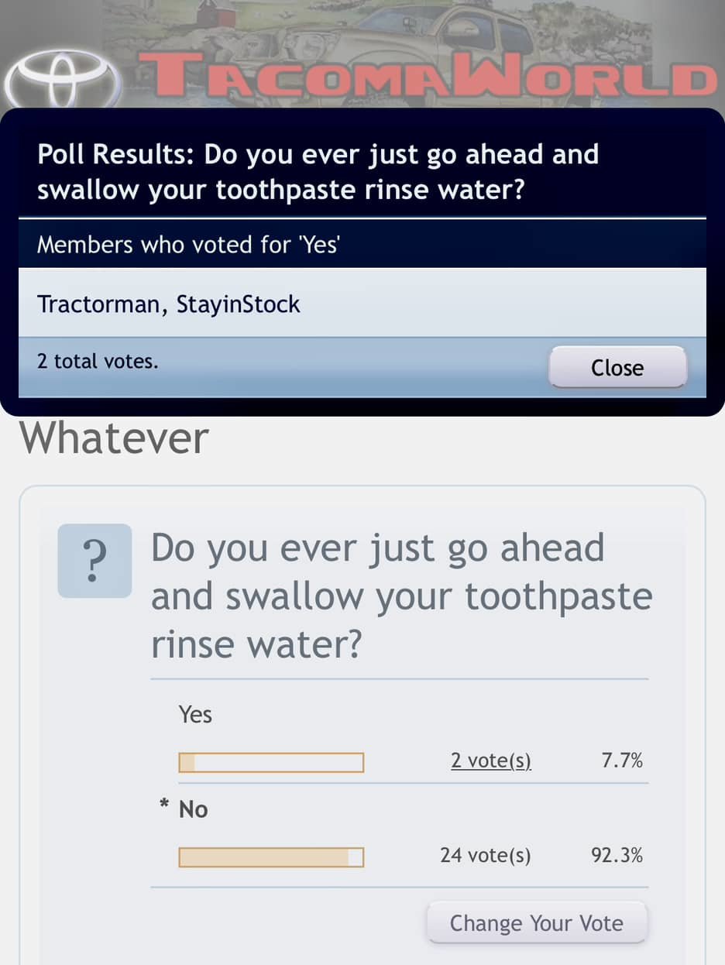Click the Members who voted for 'Yes' header

point(190,245)
